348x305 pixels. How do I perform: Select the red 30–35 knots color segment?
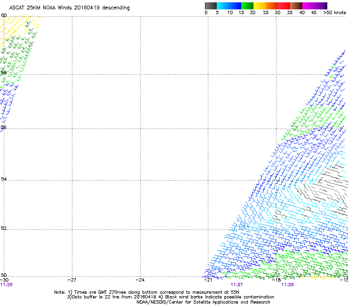pyautogui.click(x=284, y=6)
